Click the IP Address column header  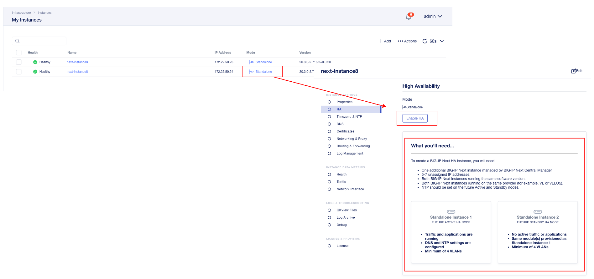[223, 53]
